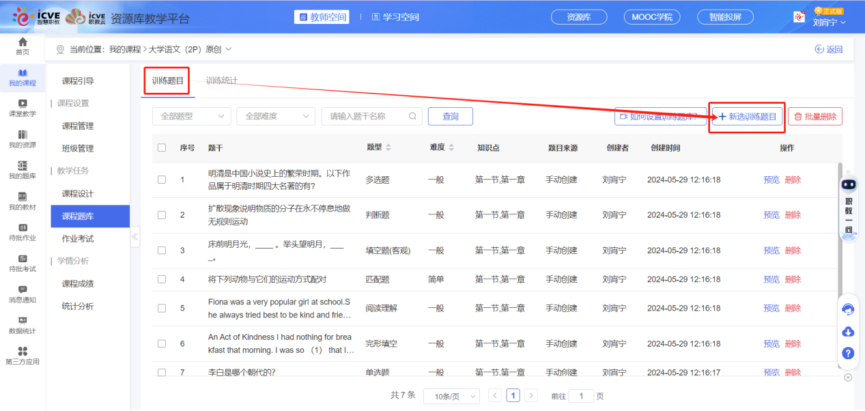The image size is (865, 411).
Task: Open the 10条/页 page size dropdown
Action: (x=451, y=396)
